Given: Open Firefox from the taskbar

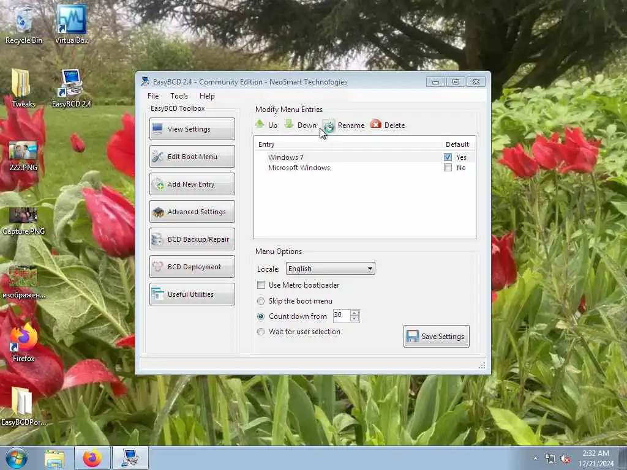Looking at the screenshot, I should tap(92, 458).
